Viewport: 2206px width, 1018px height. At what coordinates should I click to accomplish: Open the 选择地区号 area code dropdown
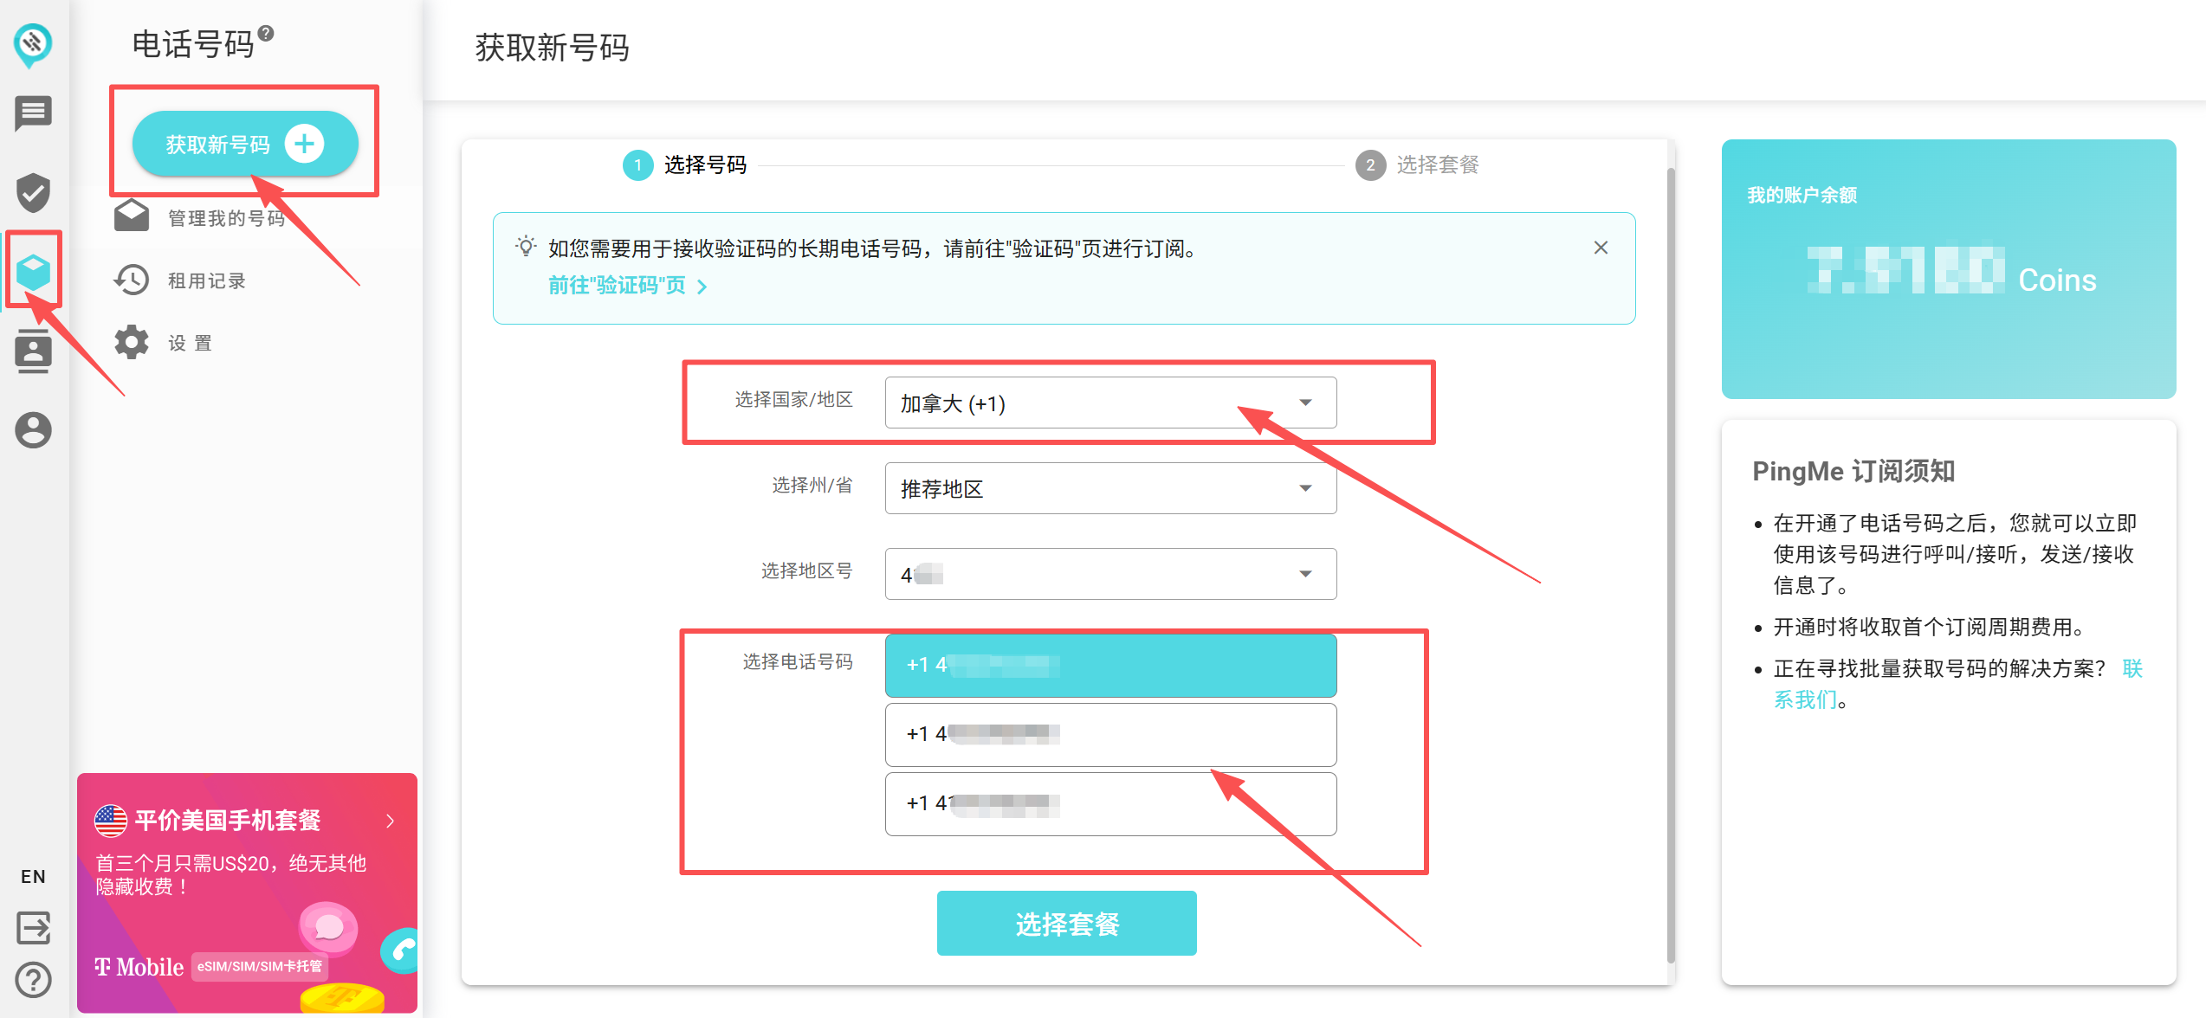pyautogui.click(x=1110, y=574)
